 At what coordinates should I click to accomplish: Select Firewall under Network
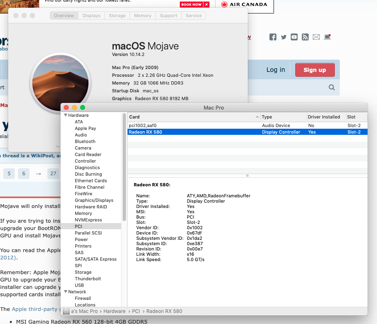click(83, 298)
